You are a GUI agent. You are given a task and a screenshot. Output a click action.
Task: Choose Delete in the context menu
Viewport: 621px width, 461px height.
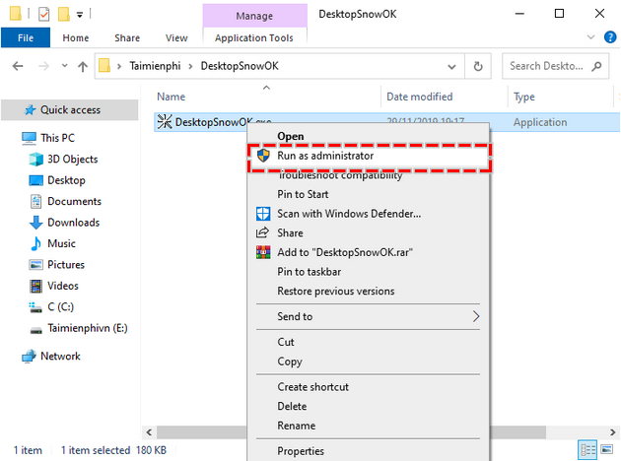pyautogui.click(x=292, y=406)
